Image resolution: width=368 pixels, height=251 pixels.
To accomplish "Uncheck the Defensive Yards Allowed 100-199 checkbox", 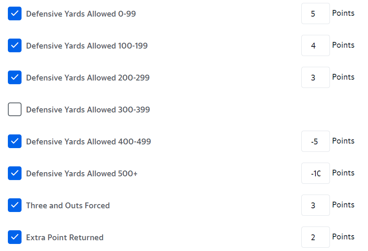I will (x=14, y=46).
